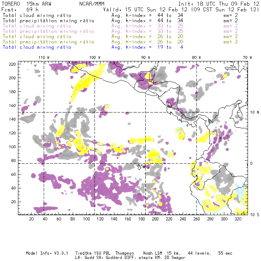Select "240" on the horizontal grid axis
The width and height of the screenshot is (261, 261).
pyautogui.click(x=183, y=219)
